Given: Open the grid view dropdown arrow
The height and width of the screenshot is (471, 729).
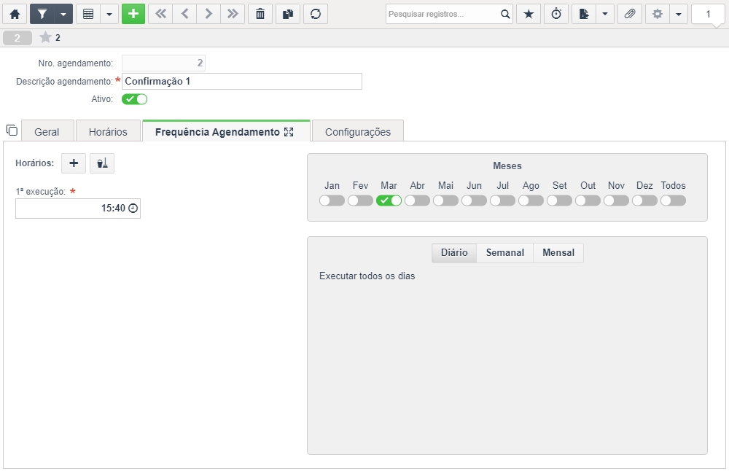Looking at the screenshot, I should 109,14.
